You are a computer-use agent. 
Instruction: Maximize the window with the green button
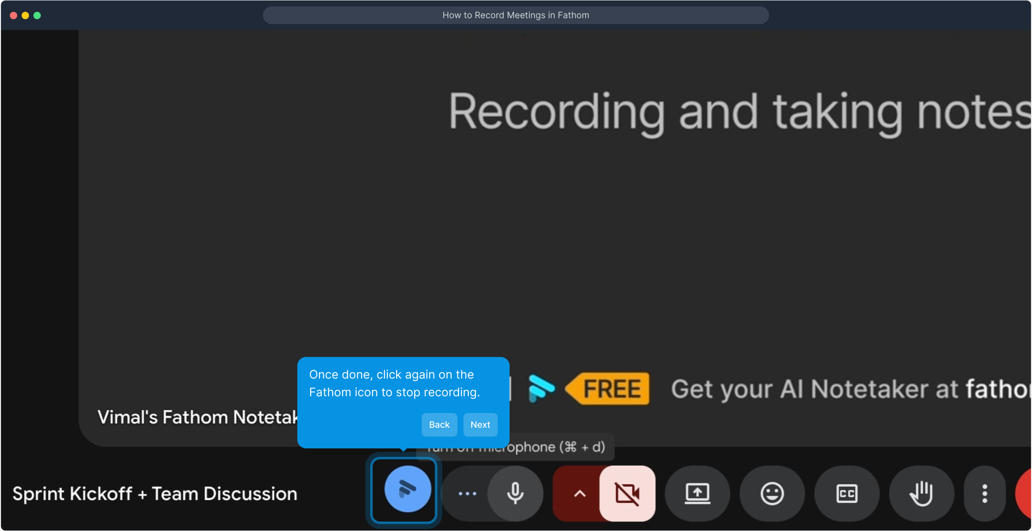point(37,15)
